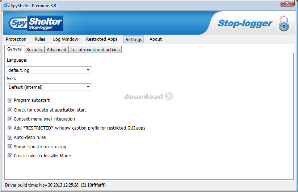Click the SpyShelter title bar icon
Screen dimensions: 298x192
pos(7,5)
